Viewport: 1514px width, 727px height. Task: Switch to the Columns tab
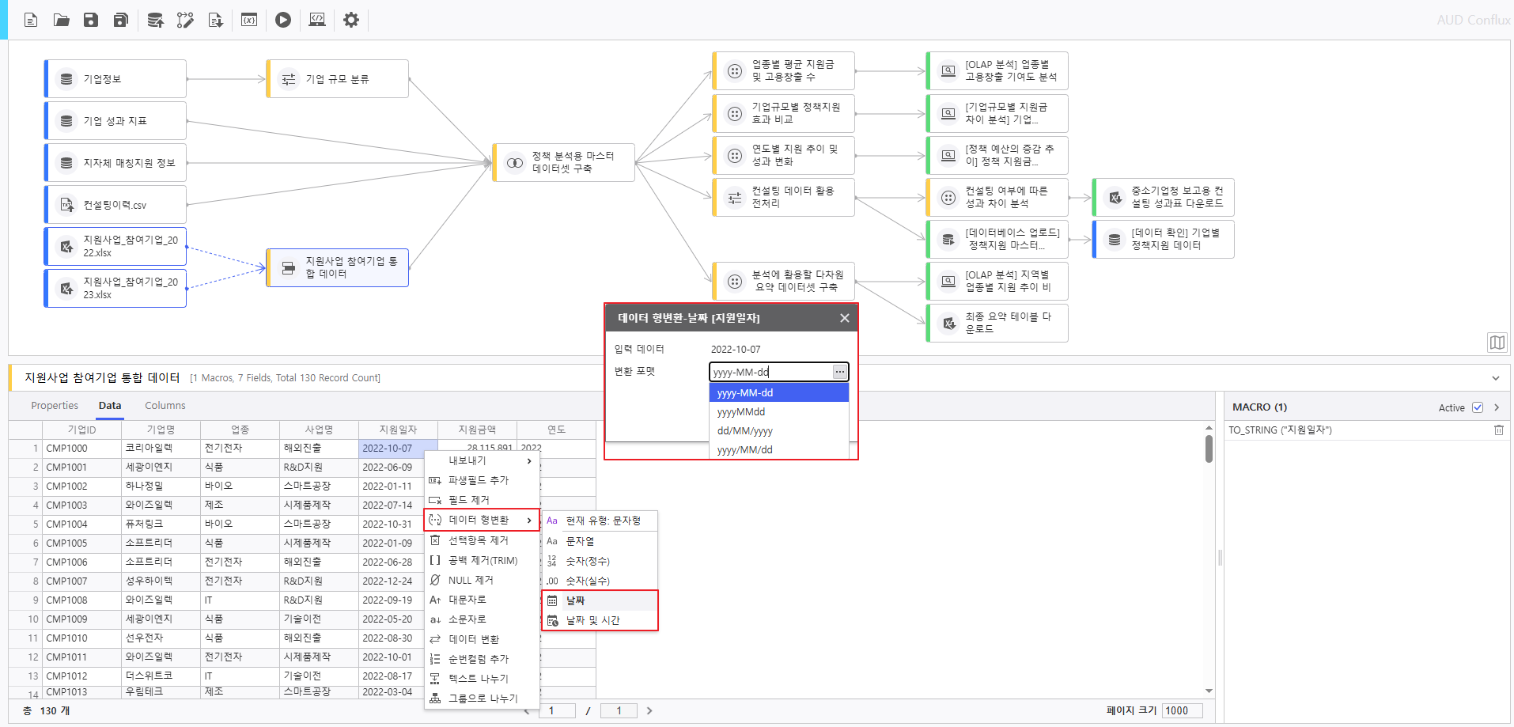pyautogui.click(x=165, y=406)
